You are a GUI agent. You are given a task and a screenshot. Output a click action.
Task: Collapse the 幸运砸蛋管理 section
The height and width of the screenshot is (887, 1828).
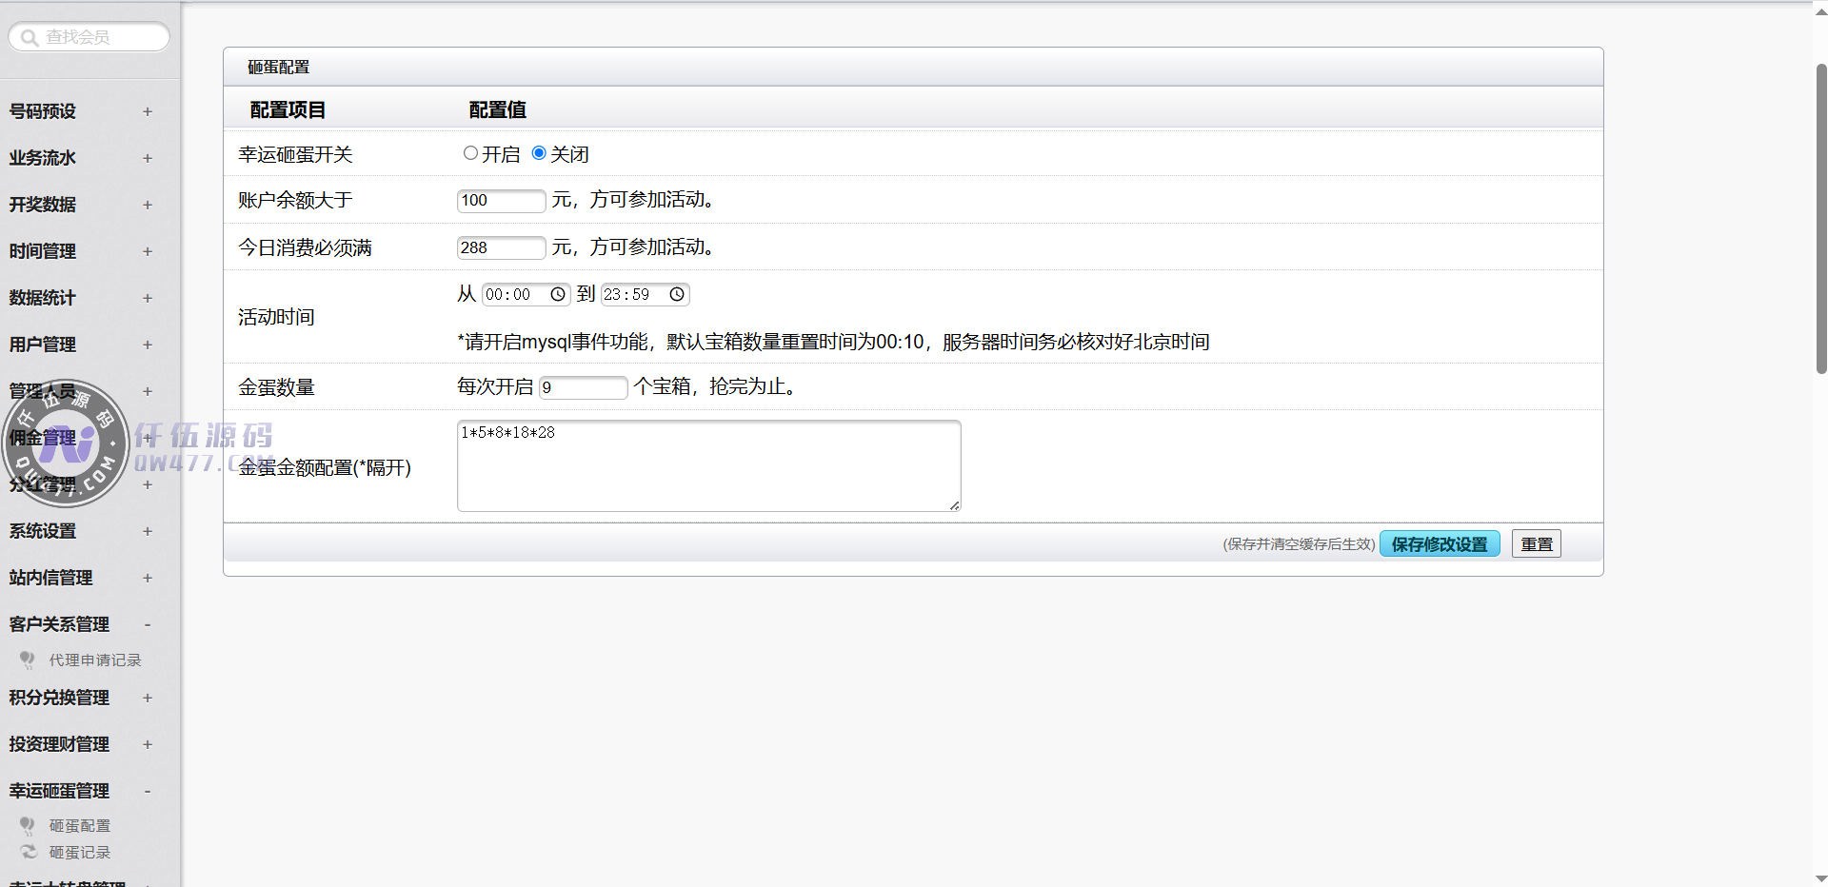pyautogui.click(x=147, y=791)
